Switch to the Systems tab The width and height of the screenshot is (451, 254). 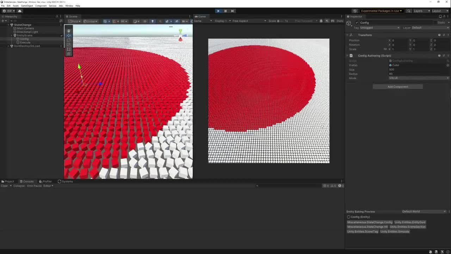65,181
